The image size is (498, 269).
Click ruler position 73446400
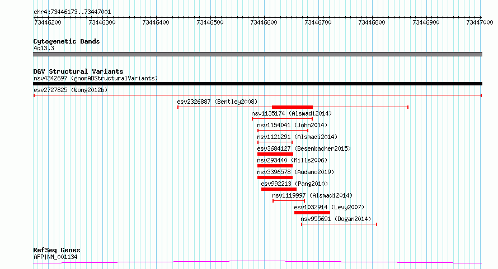(x=156, y=22)
